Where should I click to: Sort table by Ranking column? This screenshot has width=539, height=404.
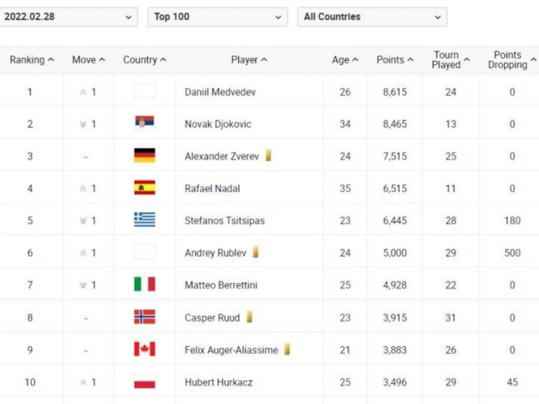coord(32,60)
